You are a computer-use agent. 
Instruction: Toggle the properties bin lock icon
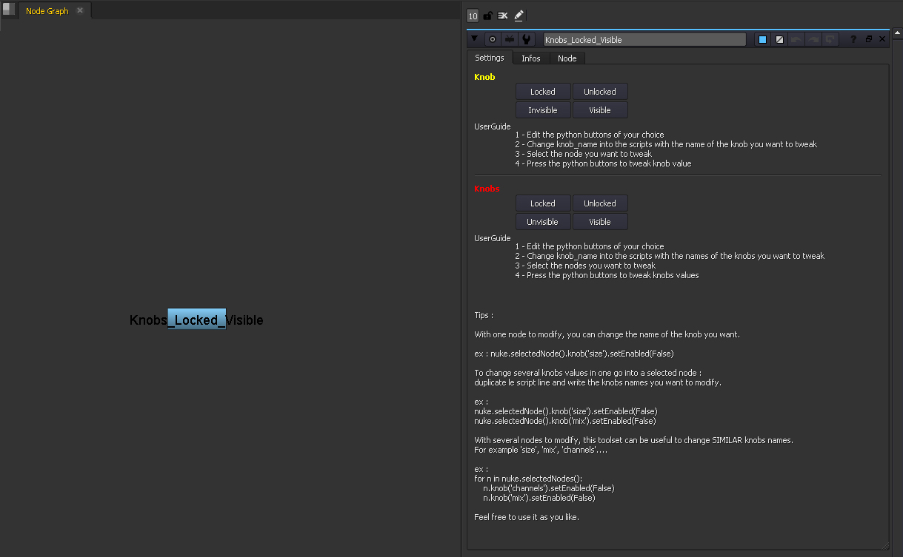(487, 16)
